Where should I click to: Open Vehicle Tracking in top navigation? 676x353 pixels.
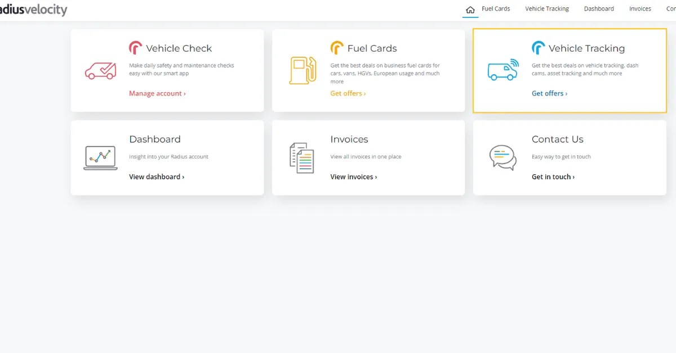pyautogui.click(x=547, y=9)
